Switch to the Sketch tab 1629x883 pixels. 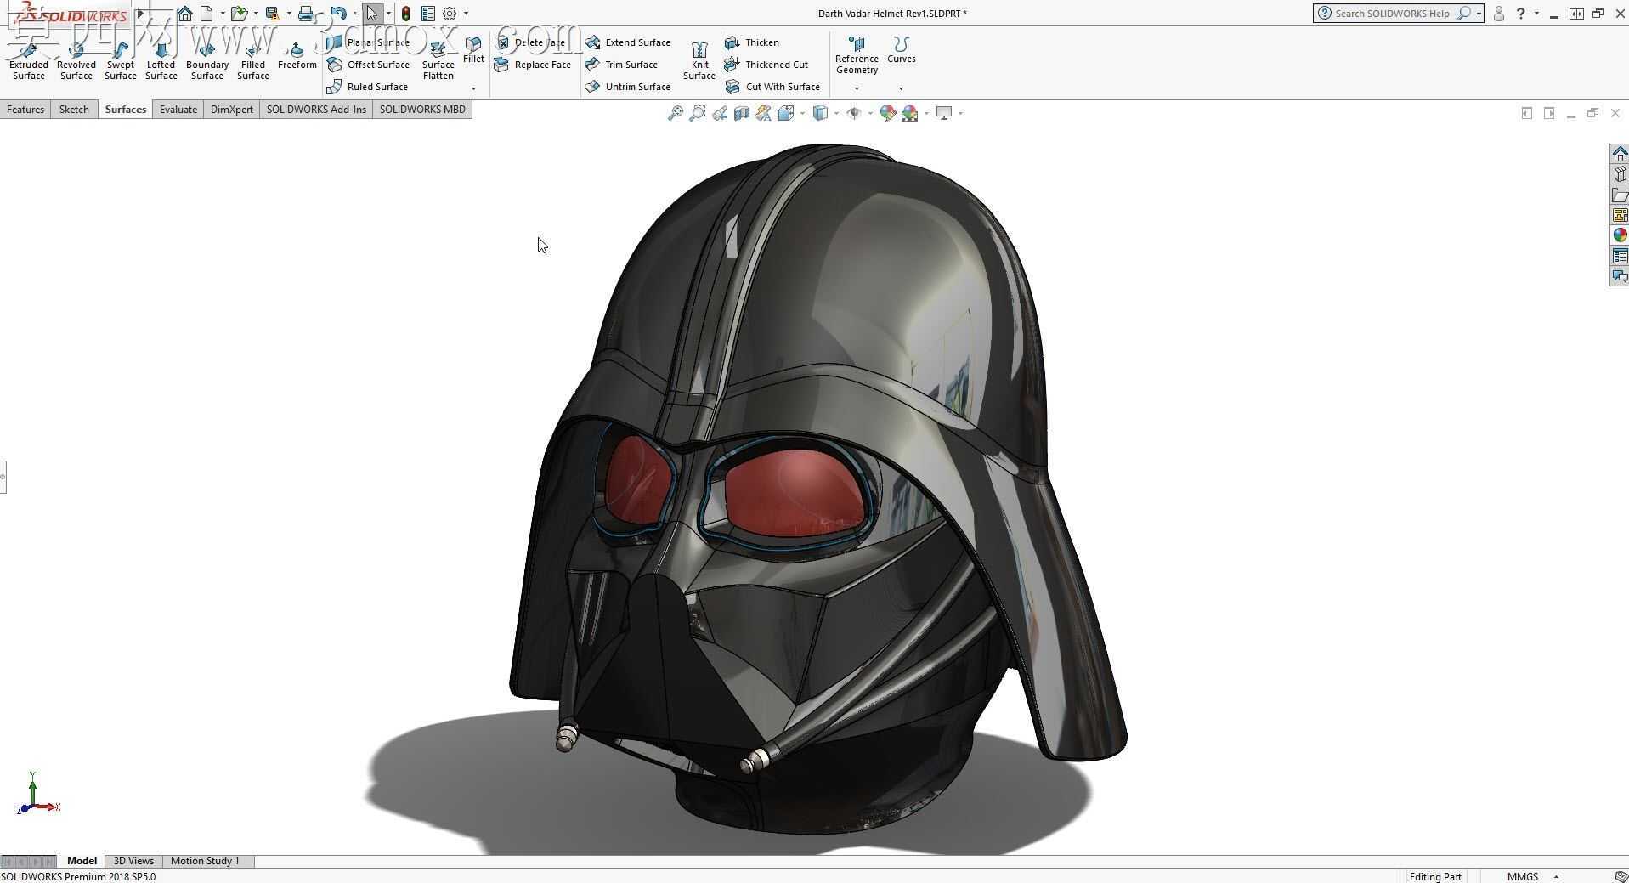[74, 110]
